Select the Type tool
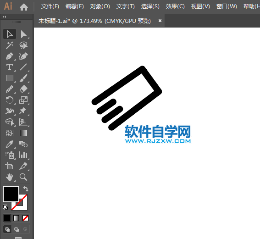260x239 pixels. coord(10,67)
